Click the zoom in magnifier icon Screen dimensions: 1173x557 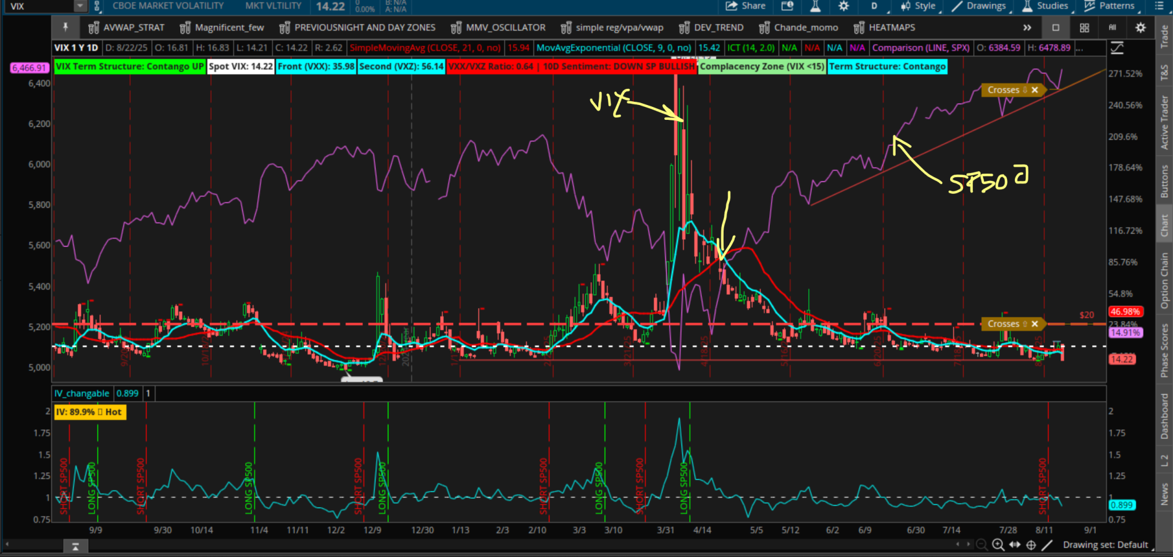click(x=998, y=545)
